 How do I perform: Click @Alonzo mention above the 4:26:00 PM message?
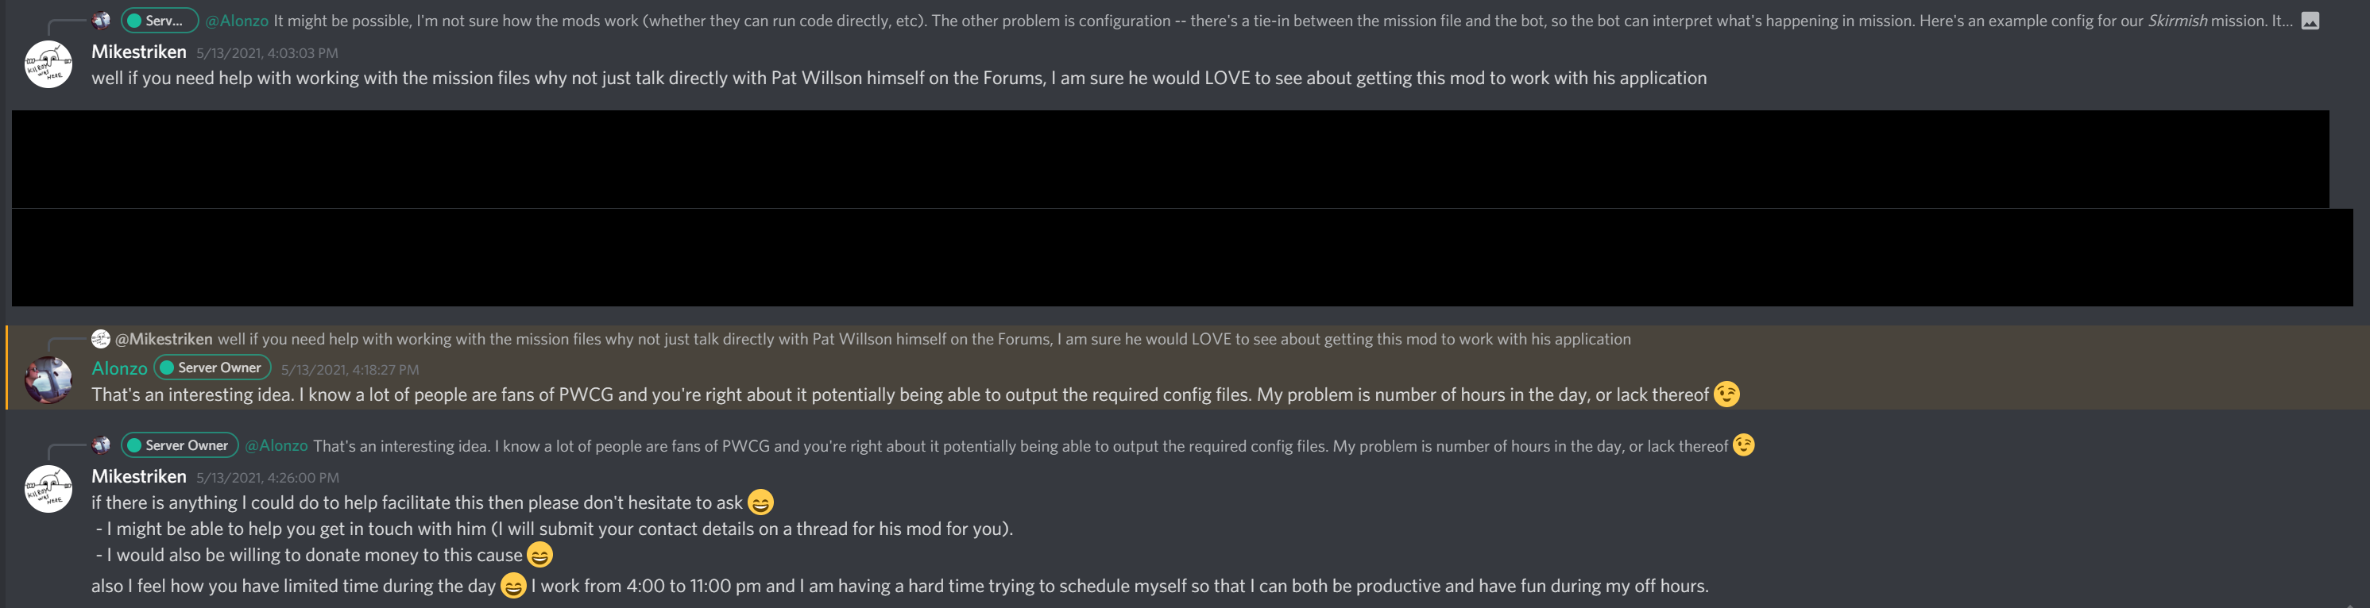click(277, 446)
